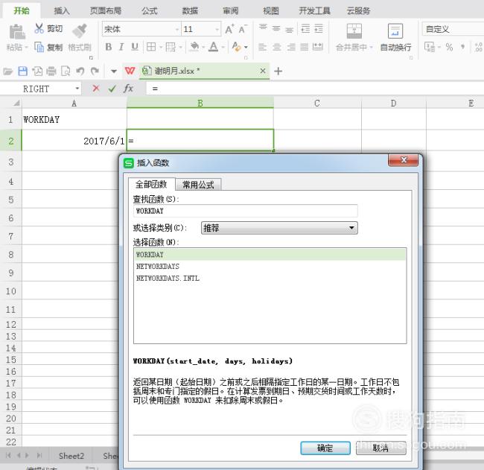This screenshot has width=484, height=470.
Task: Open the 公式 ribbon tab
Action: (150, 11)
